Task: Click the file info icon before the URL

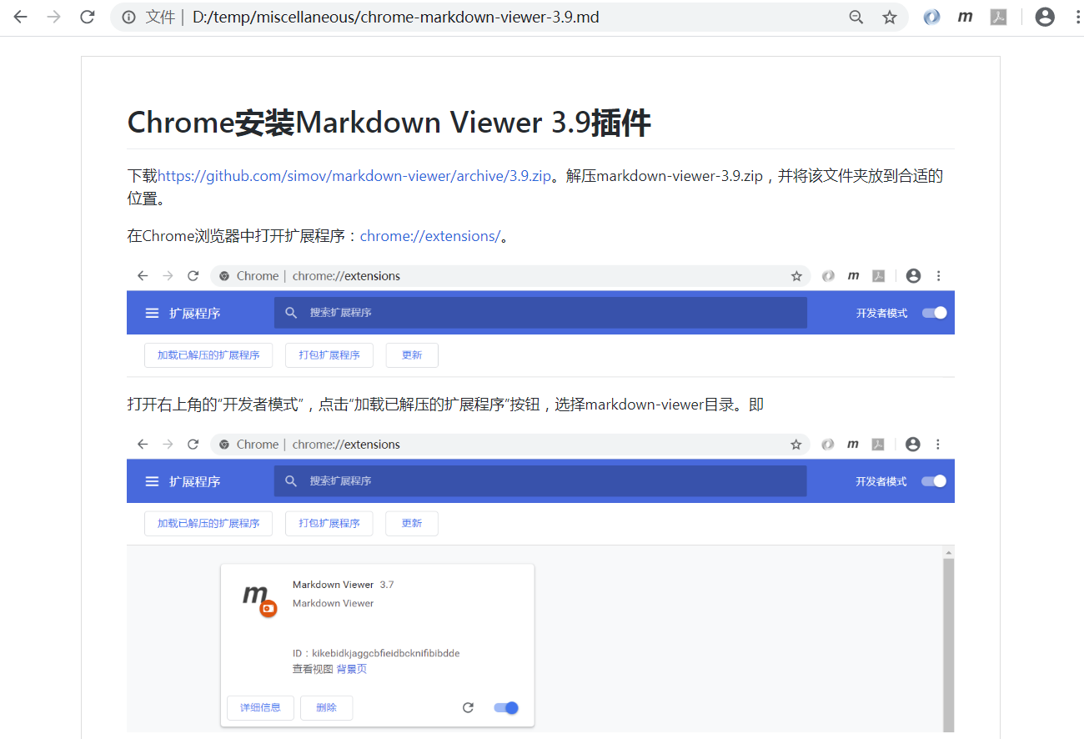Action: [127, 16]
